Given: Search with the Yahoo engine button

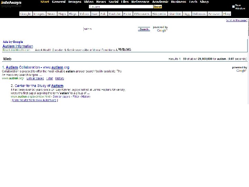Looking at the screenshot, I should pos(84,14).
